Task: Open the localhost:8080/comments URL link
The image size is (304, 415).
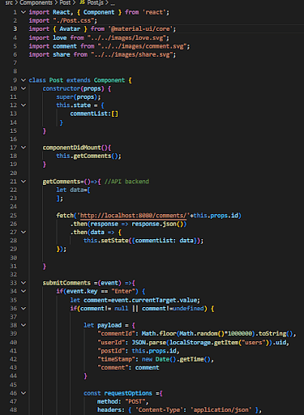Action: [x=133, y=216]
